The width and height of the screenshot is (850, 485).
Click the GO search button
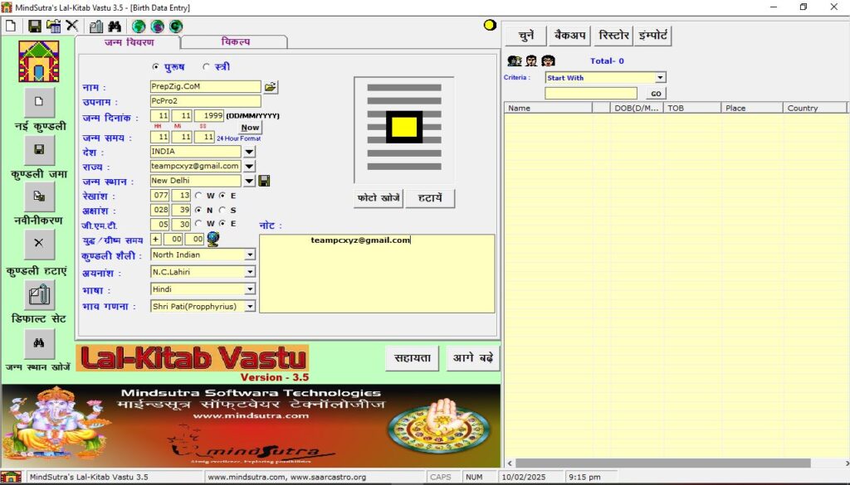pos(656,94)
